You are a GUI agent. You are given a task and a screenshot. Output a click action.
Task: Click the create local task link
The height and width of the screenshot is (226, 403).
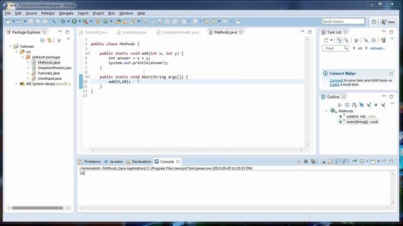click(x=334, y=85)
